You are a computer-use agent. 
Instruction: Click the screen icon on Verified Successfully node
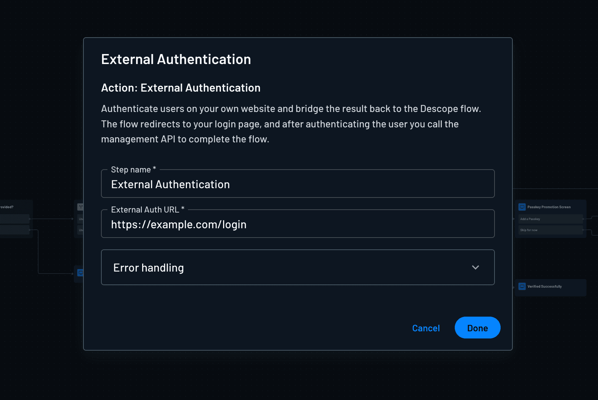point(522,287)
